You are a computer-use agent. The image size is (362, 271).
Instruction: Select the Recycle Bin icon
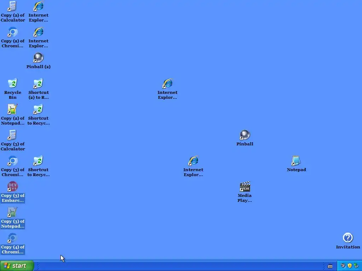(13, 89)
